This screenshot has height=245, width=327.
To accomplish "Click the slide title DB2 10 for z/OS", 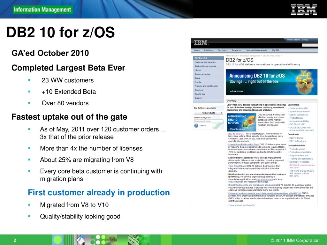I will pyautogui.click(x=61, y=32).
